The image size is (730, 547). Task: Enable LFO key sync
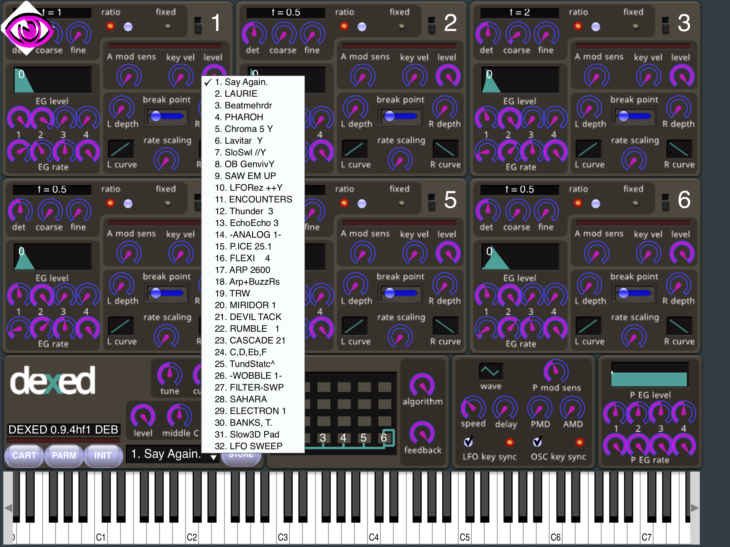tap(469, 442)
